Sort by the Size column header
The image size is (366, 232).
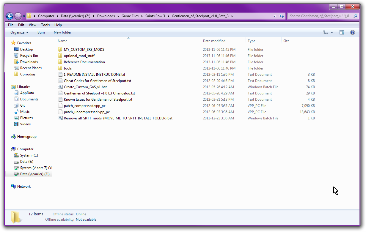(286, 41)
